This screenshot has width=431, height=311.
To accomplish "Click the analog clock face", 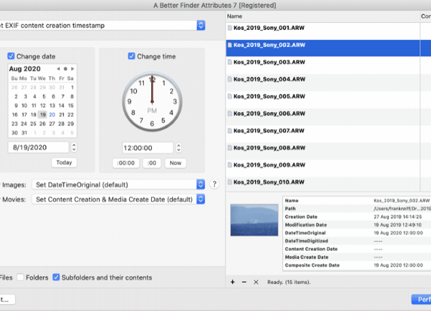I will 152,102.
